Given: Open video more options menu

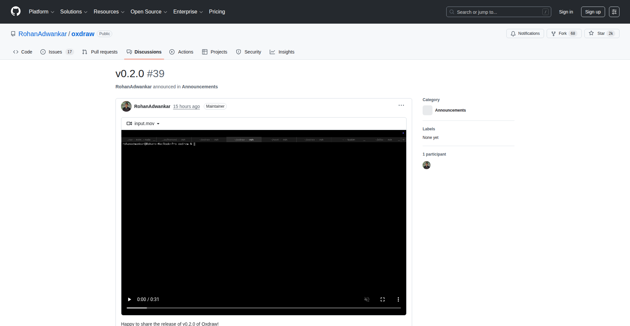Looking at the screenshot, I should [398, 299].
